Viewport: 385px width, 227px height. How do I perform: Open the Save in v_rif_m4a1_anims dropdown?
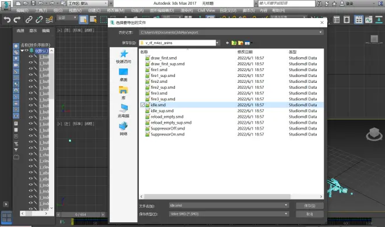point(218,43)
